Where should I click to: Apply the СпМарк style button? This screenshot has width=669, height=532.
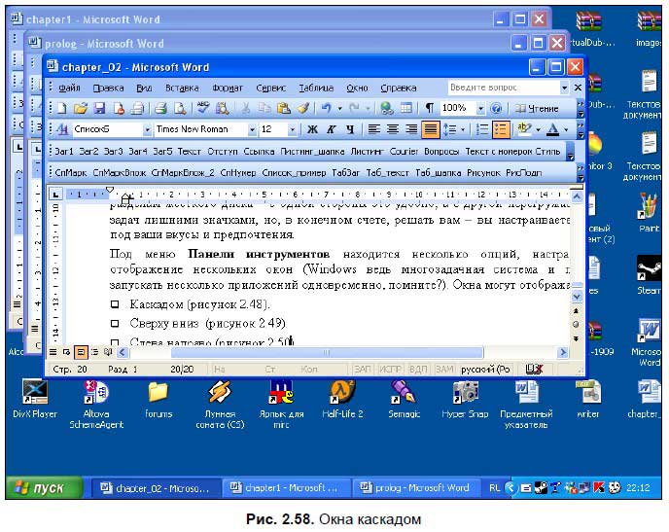pos(71,173)
